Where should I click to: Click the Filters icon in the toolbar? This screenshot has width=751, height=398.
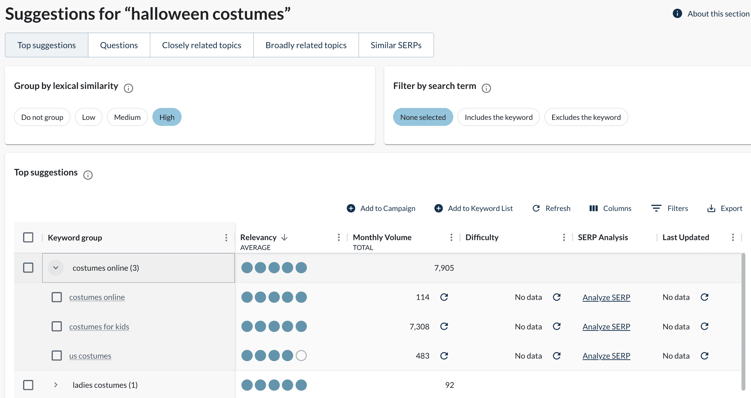pyautogui.click(x=656, y=208)
